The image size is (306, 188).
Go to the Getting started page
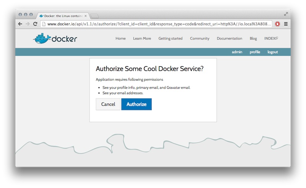(x=170, y=39)
